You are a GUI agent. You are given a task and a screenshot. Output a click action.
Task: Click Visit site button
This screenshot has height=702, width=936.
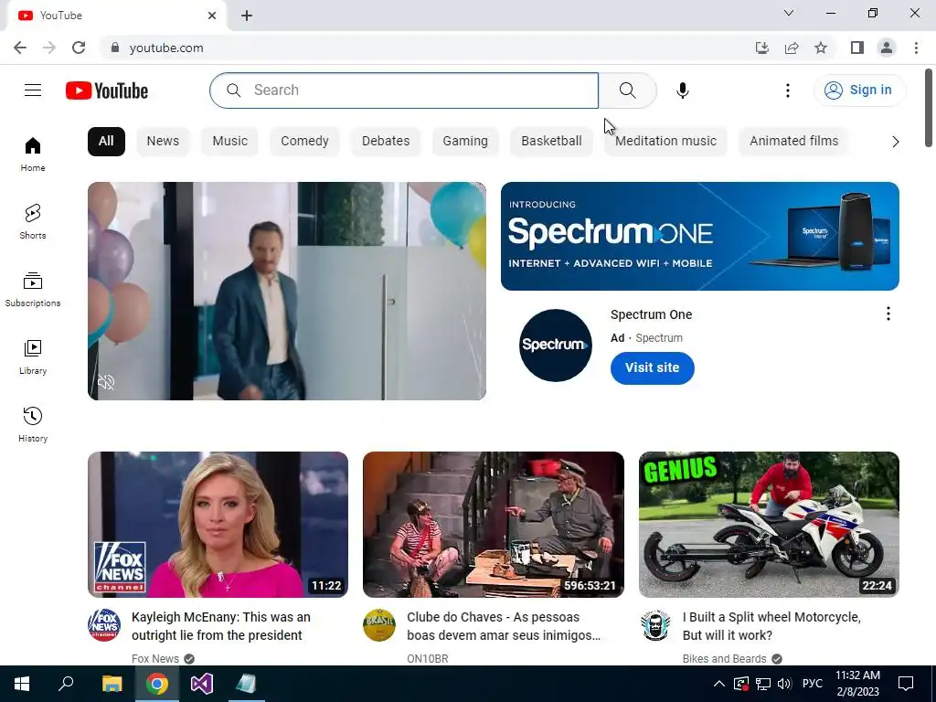653,367
